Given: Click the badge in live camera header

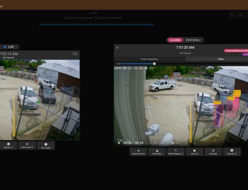Looking at the screenshot, I should (x=75, y=54).
